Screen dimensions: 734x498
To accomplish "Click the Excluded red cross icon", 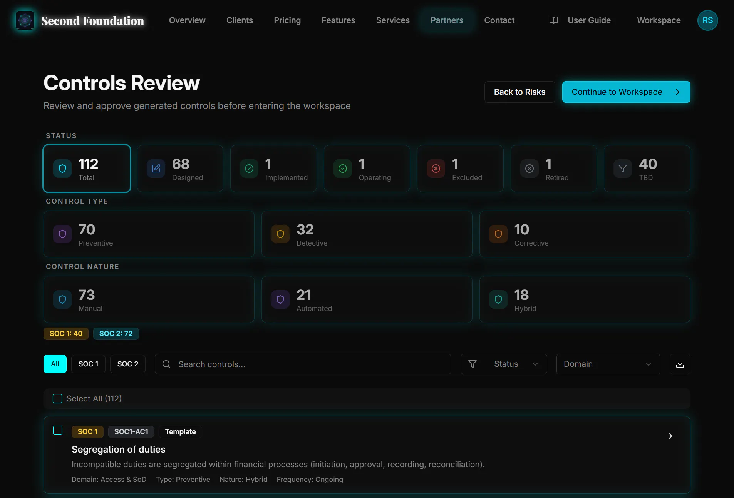I will (x=436, y=169).
